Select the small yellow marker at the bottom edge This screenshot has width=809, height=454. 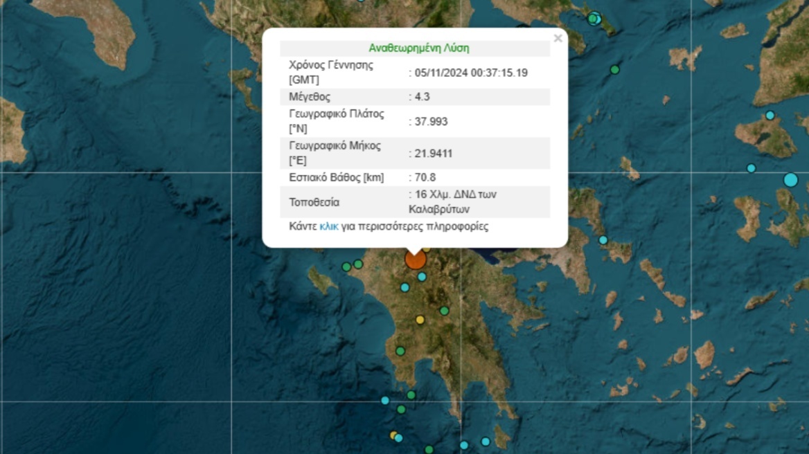[392, 435]
